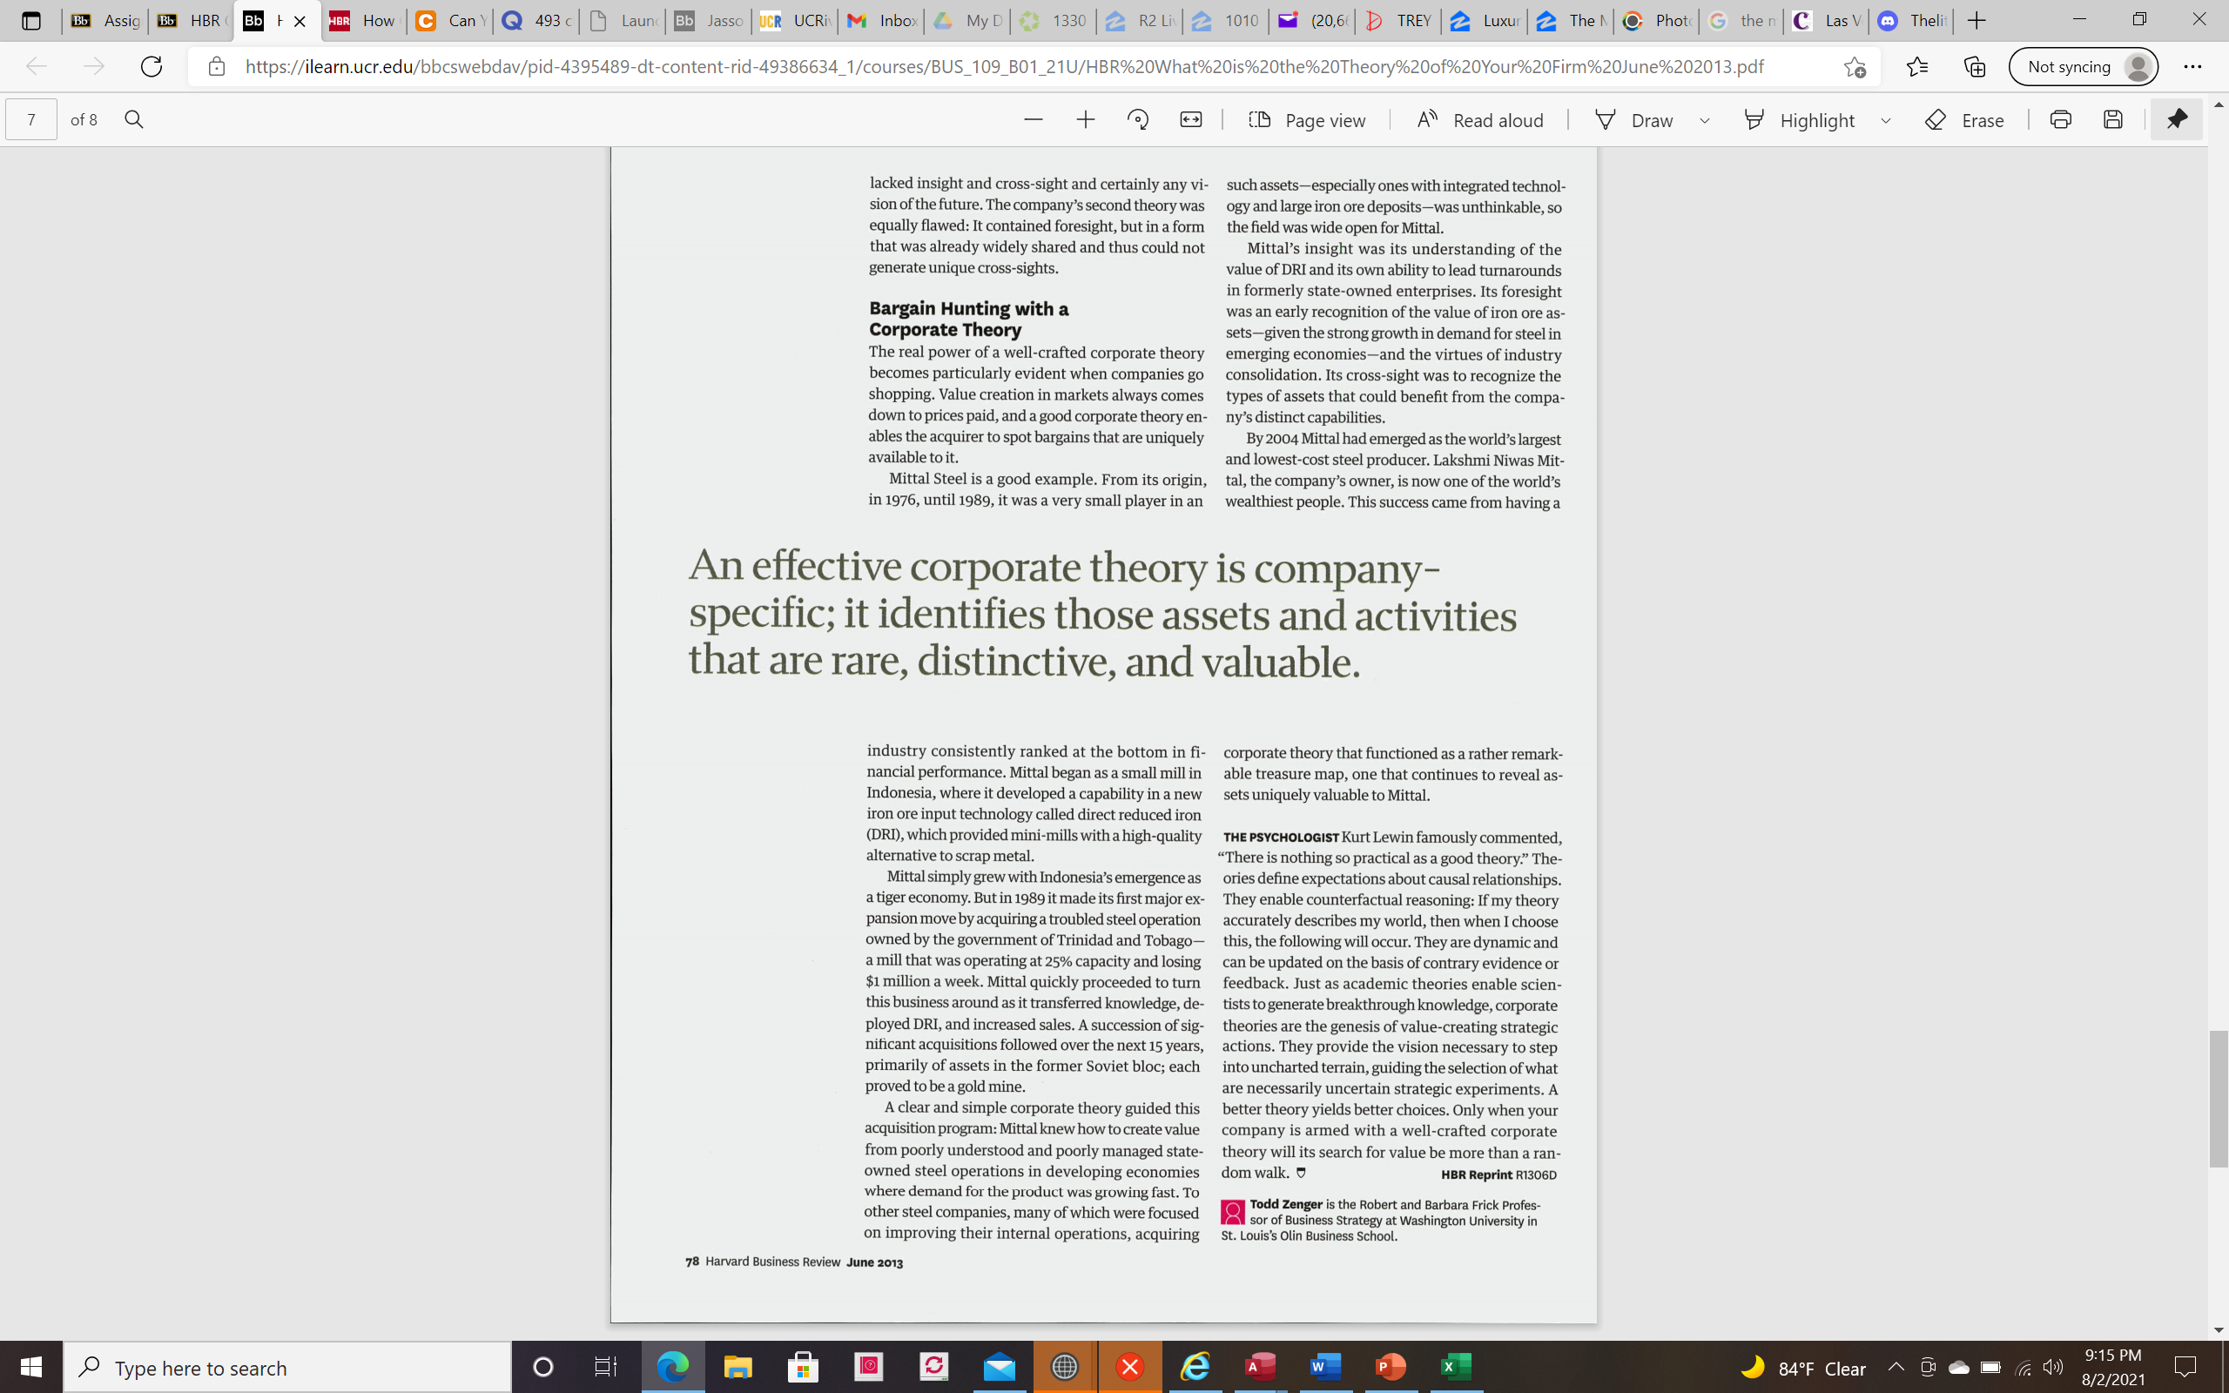2229x1393 pixels.
Task: Click the vertical scrollbar thumb
Action: coord(2218,1100)
